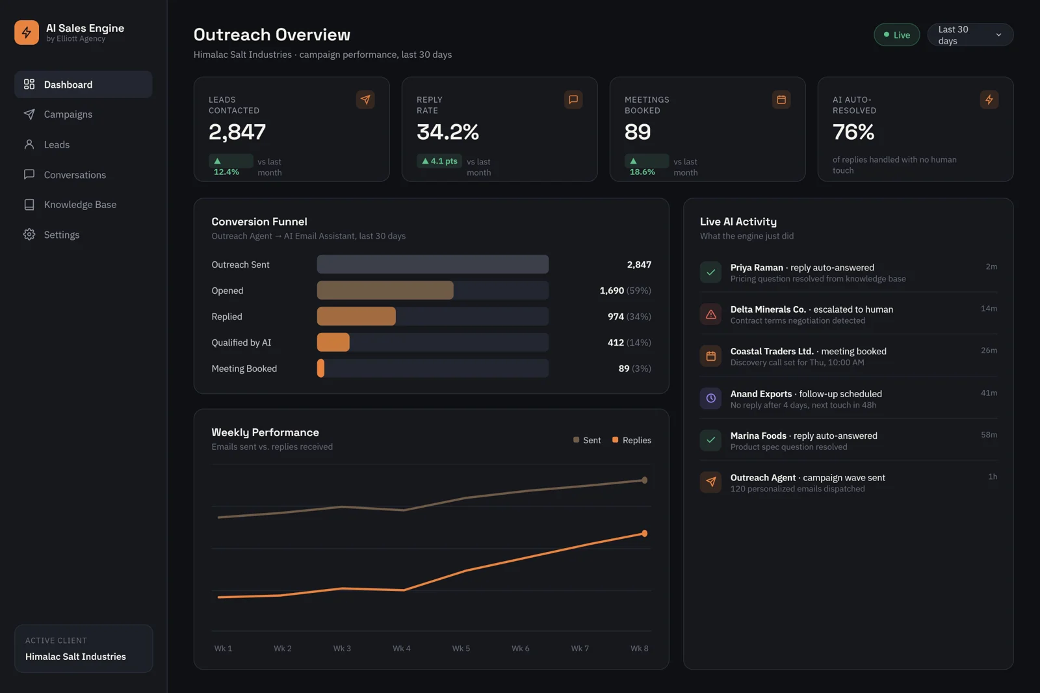Click the Knowledge Base book icon
Image resolution: width=1040 pixels, height=693 pixels.
(x=29, y=204)
